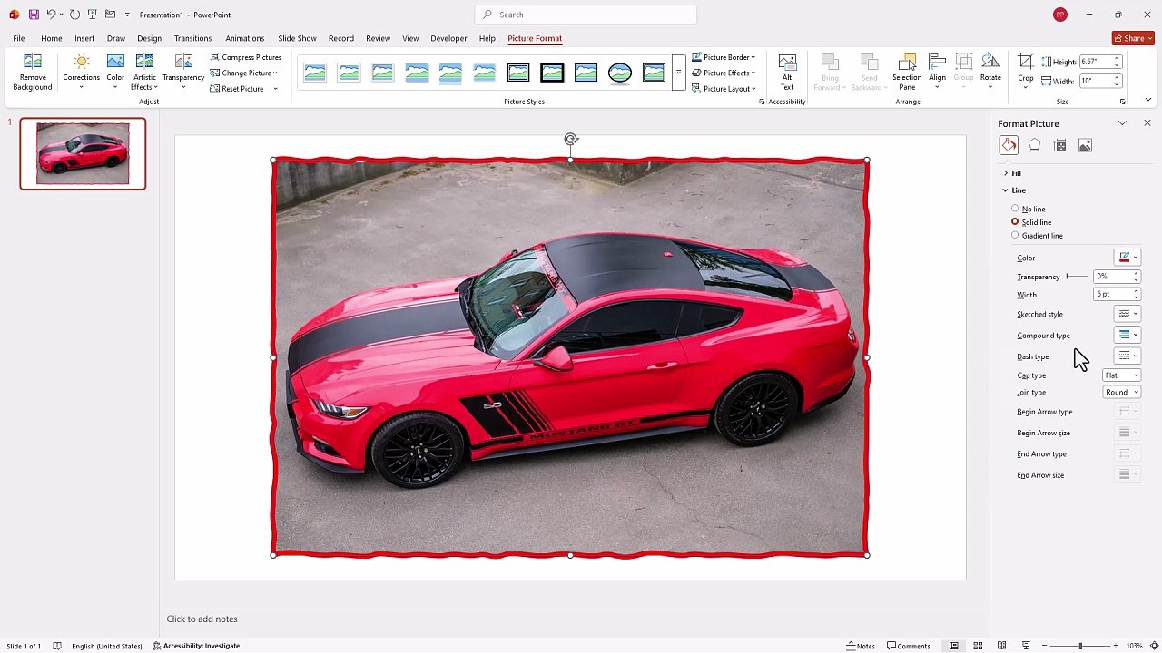Switch to the Animations tab
1162x653 pixels.
(x=244, y=38)
